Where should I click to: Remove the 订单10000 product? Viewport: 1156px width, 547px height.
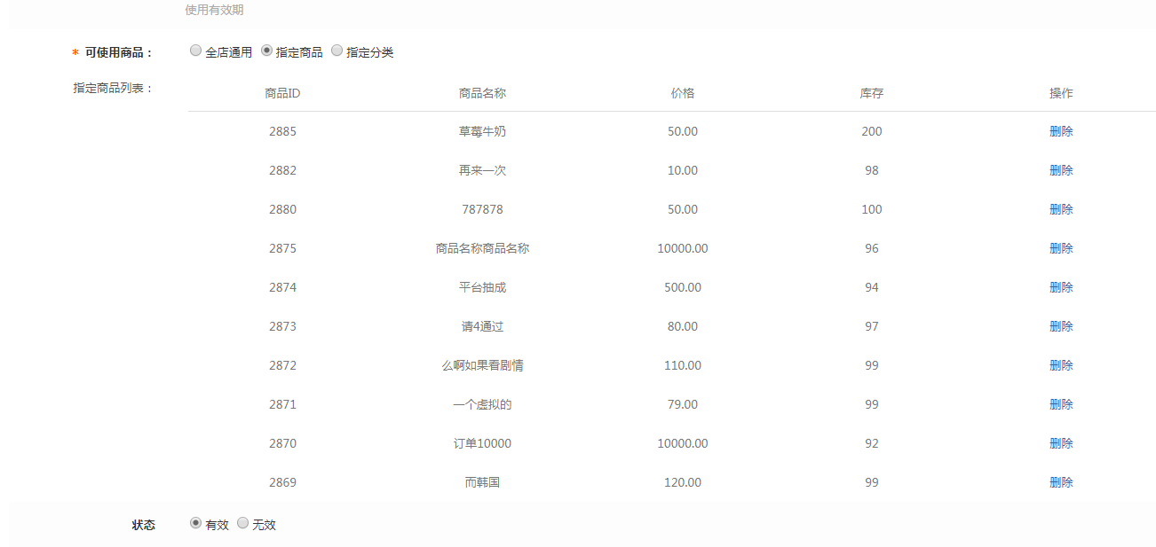coord(1061,443)
